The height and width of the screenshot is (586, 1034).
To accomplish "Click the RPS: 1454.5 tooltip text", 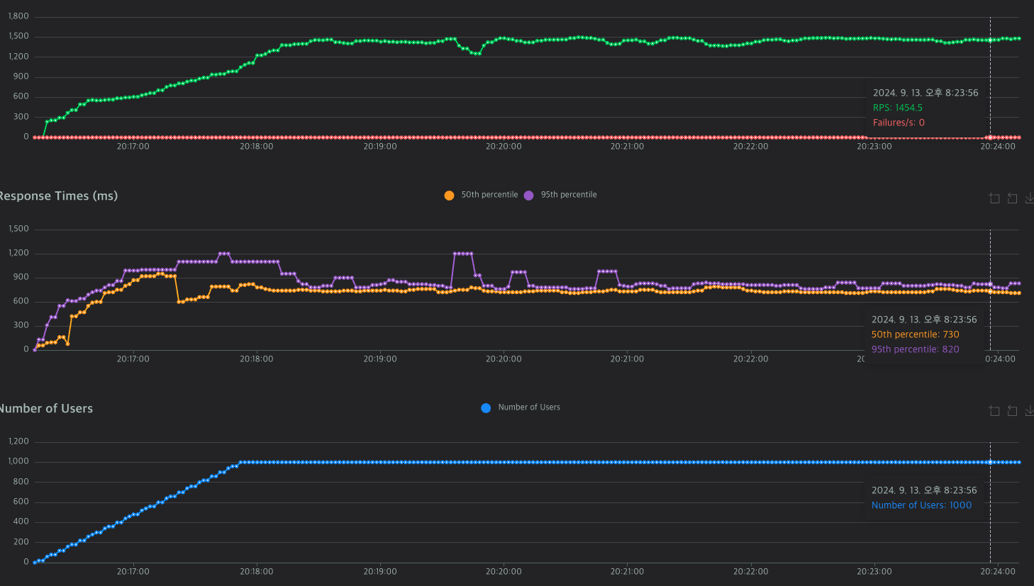I will click(898, 108).
